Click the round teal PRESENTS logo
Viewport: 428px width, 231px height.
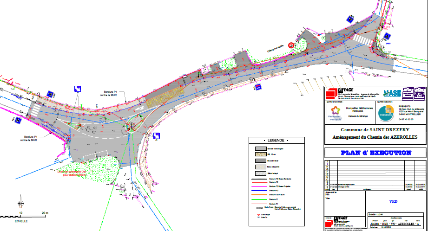click(x=386, y=113)
